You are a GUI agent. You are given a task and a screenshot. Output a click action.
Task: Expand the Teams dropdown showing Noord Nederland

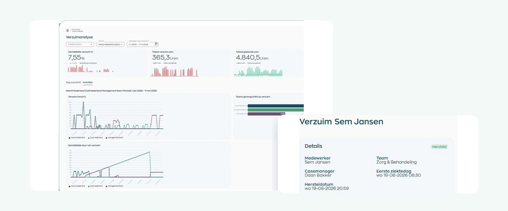[x=110, y=44]
